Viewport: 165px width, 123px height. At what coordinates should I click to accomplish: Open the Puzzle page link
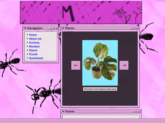[33, 54]
